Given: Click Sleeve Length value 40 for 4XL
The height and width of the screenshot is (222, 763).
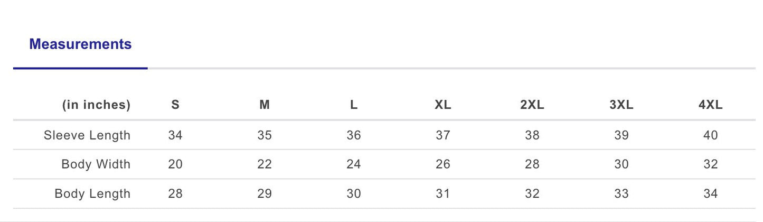Looking at the screenshot, I should point(711,135).
